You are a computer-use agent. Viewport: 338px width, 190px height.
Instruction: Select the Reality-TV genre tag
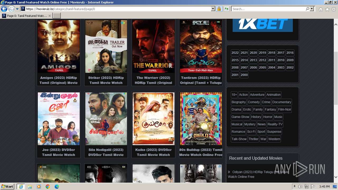tap(275, 124)
